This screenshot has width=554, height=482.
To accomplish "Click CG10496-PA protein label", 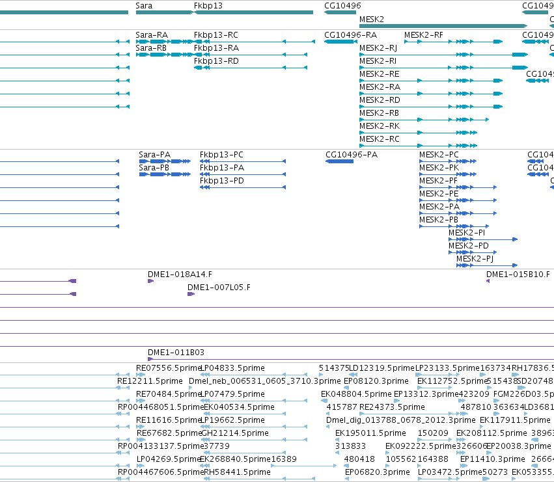I will click(352, 155).
